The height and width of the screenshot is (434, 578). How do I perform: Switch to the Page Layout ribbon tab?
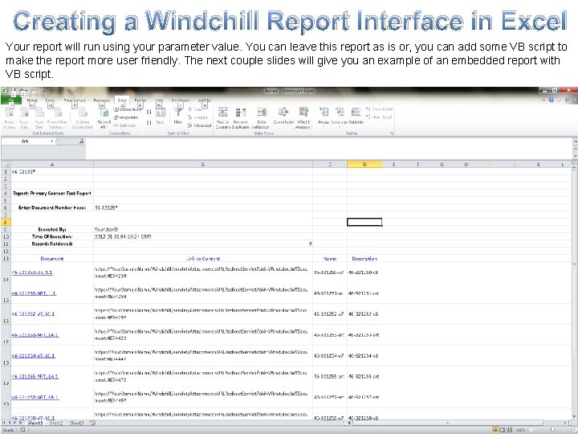click(75, 100)
